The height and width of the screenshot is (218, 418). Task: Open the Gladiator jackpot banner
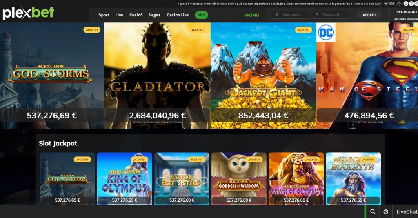click(x=157, y=76)
